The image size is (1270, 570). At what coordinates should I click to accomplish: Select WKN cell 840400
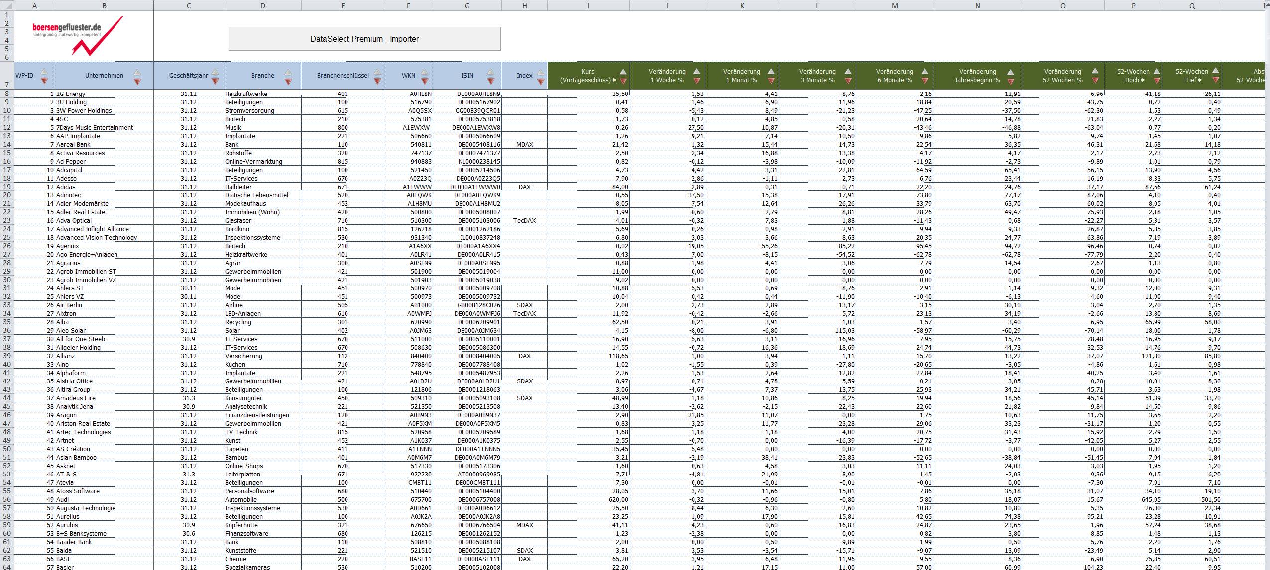[x=408, y=356]
